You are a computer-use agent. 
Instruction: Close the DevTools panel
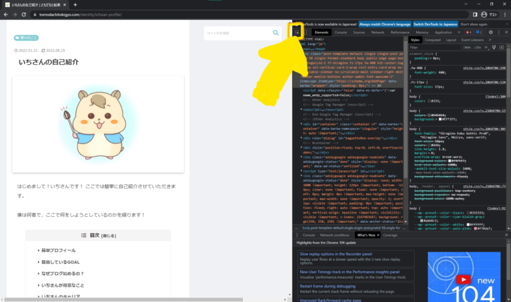506,32
